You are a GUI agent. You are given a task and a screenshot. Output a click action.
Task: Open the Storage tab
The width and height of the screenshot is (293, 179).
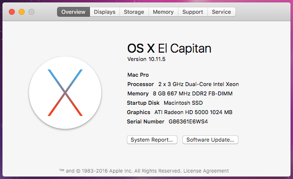[x=134, y=12]
